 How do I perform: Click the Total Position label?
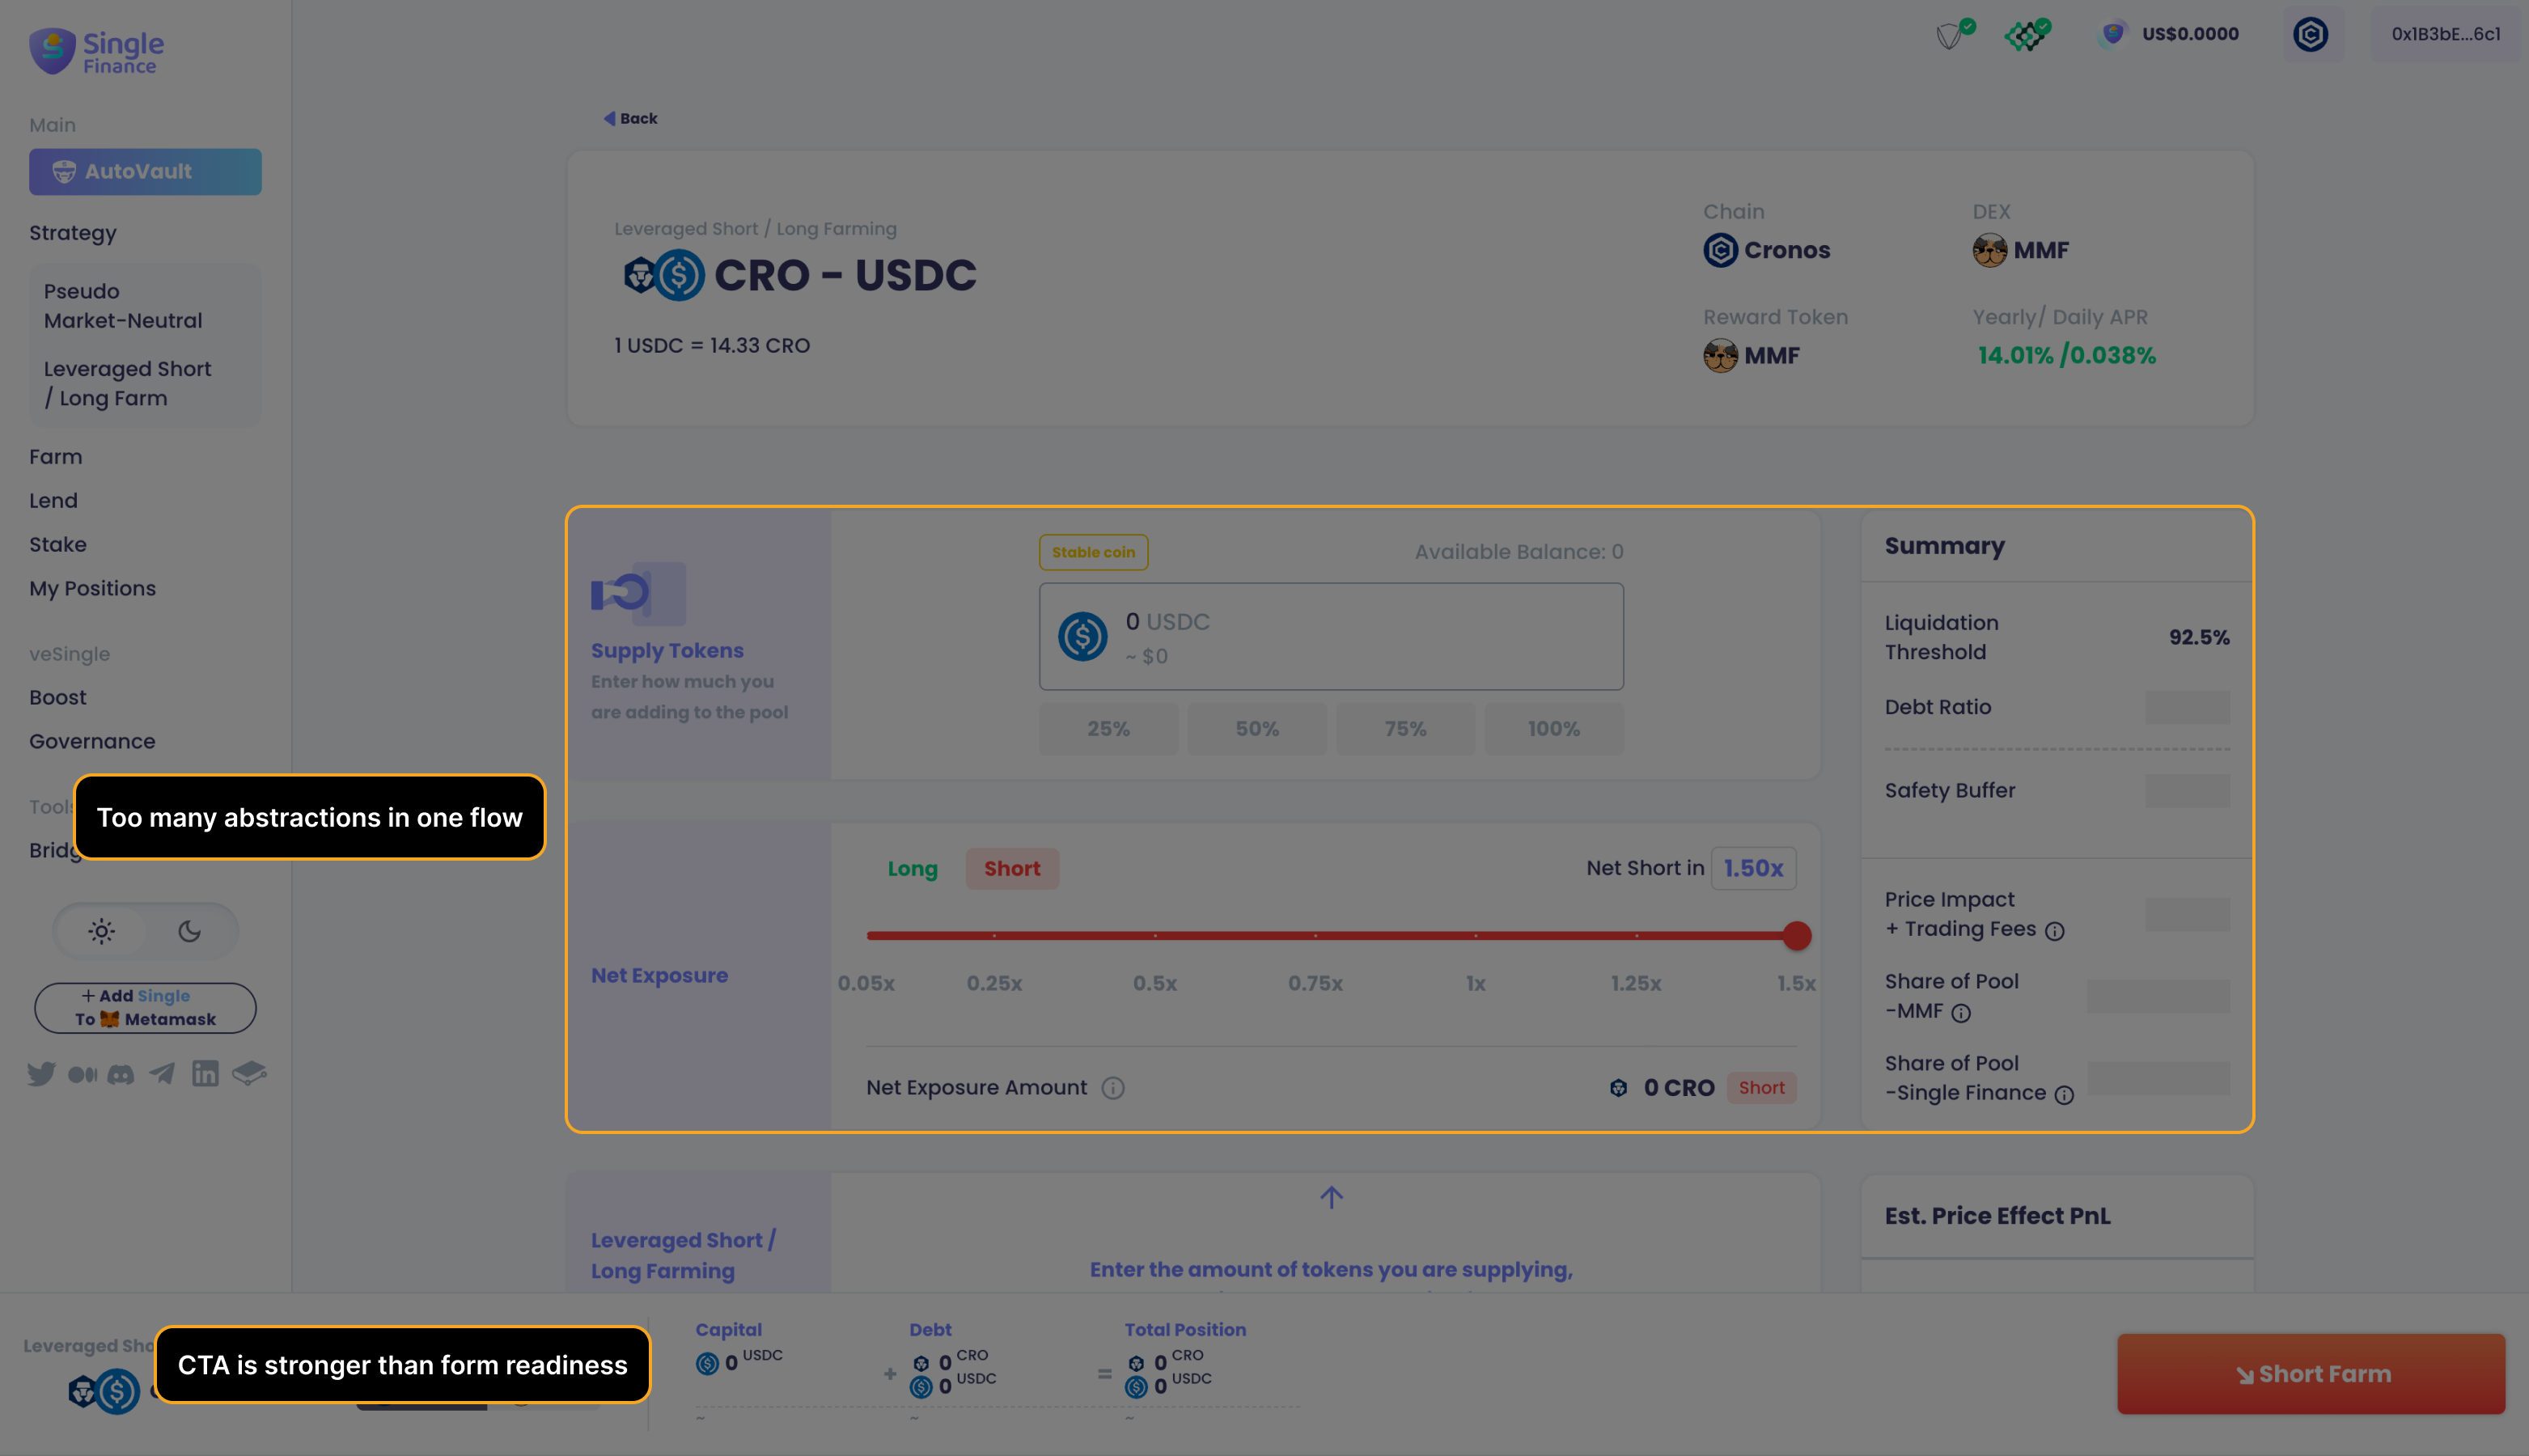pyautogui.click(x=1185, y=1330)
